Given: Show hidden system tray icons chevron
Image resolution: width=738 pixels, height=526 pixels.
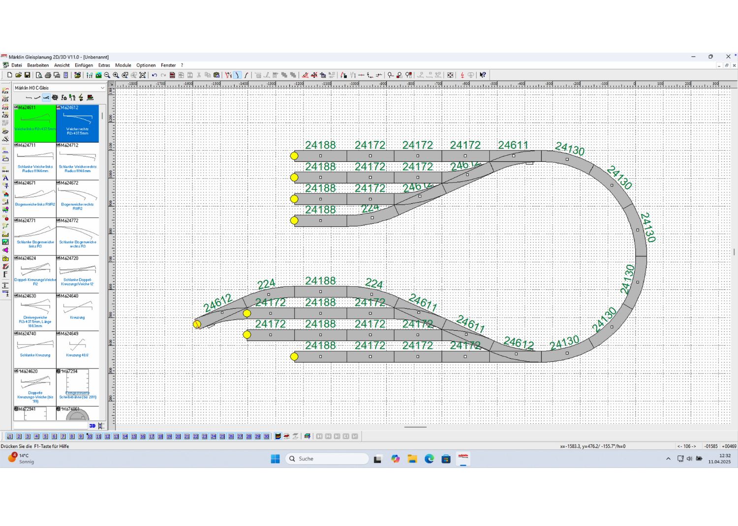Looking at the screenshot, I should (668, 459).
